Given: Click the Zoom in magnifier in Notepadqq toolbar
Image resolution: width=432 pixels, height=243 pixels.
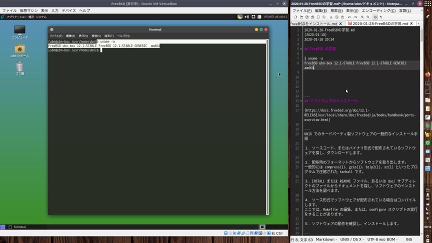Looking at the screenshot, I should pyautogui.click(x=362, y=17).
